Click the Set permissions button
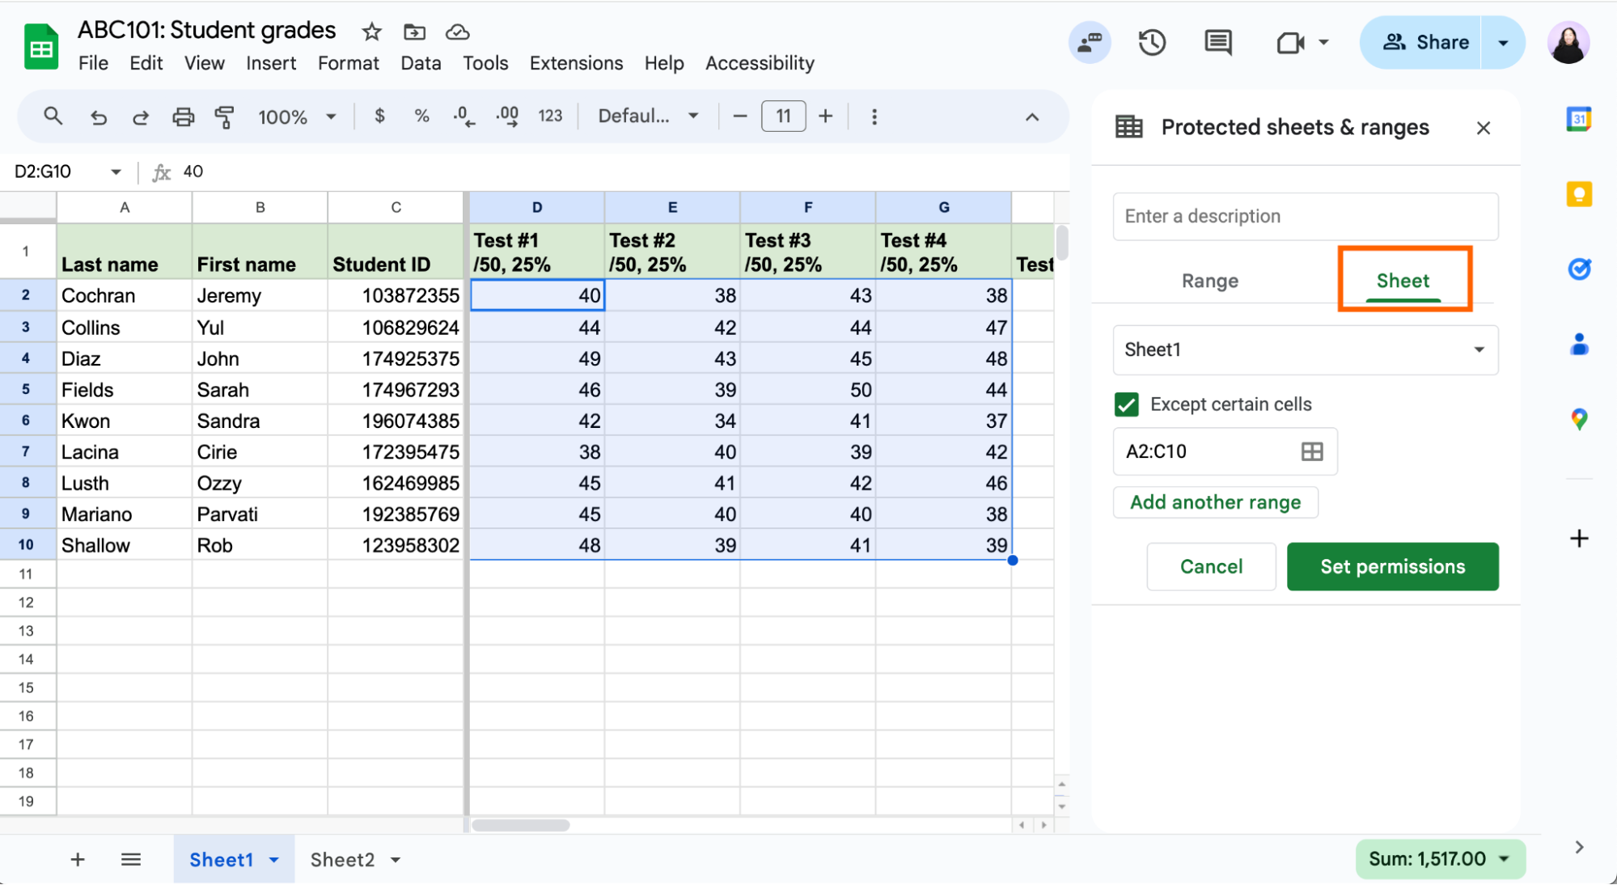Screen dimensions: 1617x885 (x=1392, y=567)
